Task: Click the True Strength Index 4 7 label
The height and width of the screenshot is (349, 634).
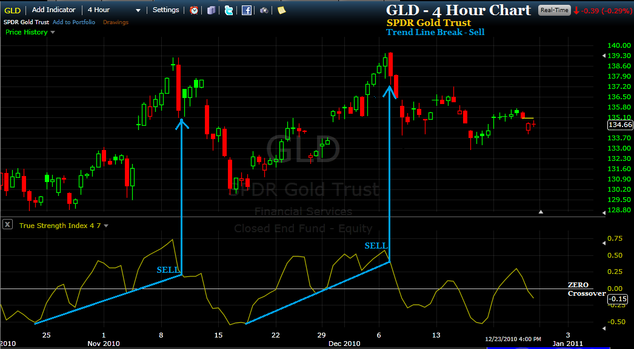Action: tap(60, 226)
